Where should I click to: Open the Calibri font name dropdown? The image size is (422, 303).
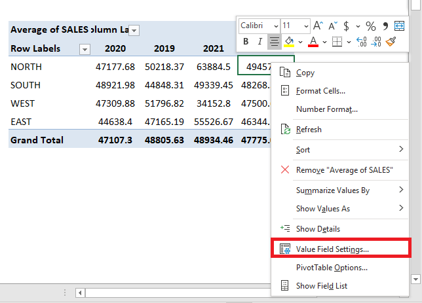(x=276, y=26)
